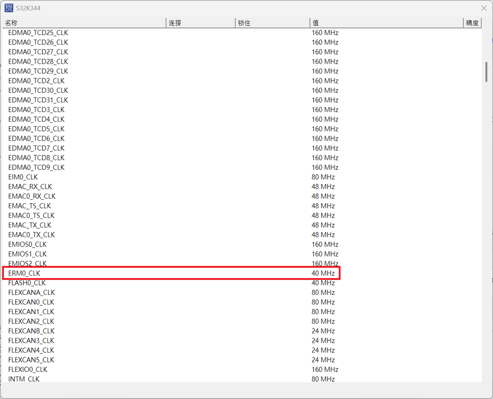Select the EDMA0_TCD25_CLK row
Image resolution: width=493 pixels, height=399 pixels.
click(x=242, y=33)
